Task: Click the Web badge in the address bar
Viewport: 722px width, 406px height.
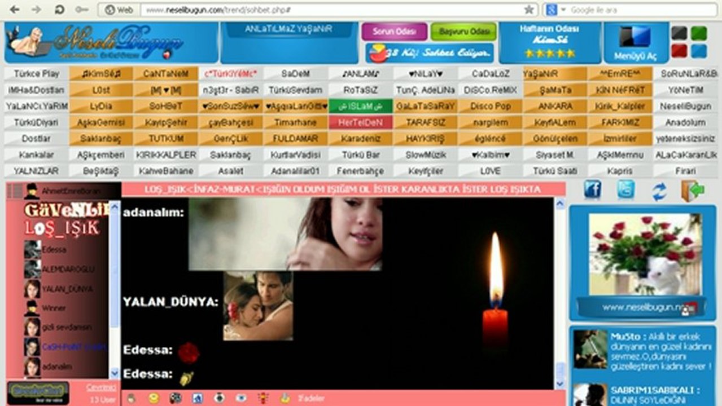Action: (x=119, y=10)
